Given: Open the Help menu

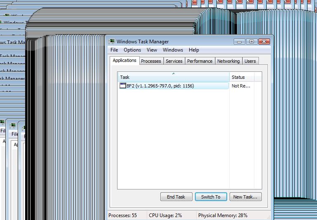Looking at the screenshot, I should [194, 50].
